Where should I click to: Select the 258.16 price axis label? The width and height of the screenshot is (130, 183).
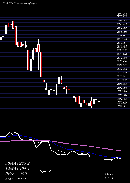tap(122, 32)
